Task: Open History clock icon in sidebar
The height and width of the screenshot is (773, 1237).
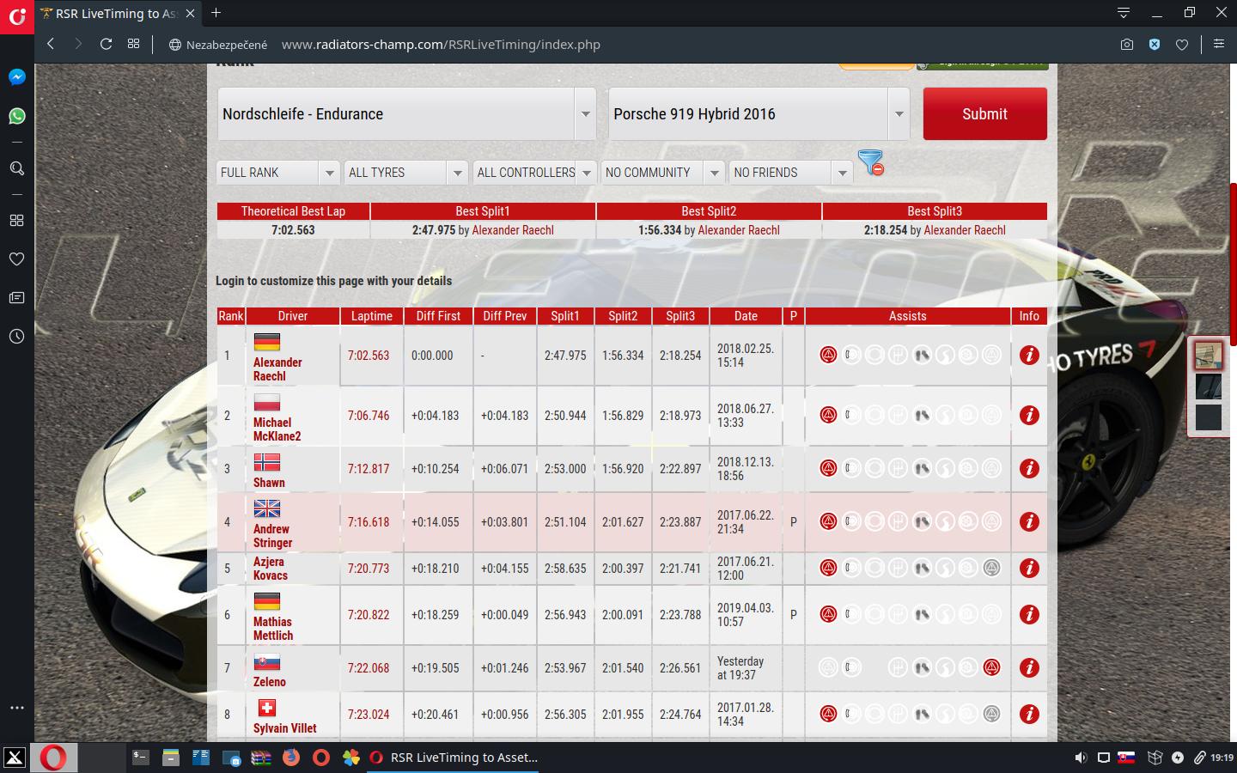Action: 16,336
